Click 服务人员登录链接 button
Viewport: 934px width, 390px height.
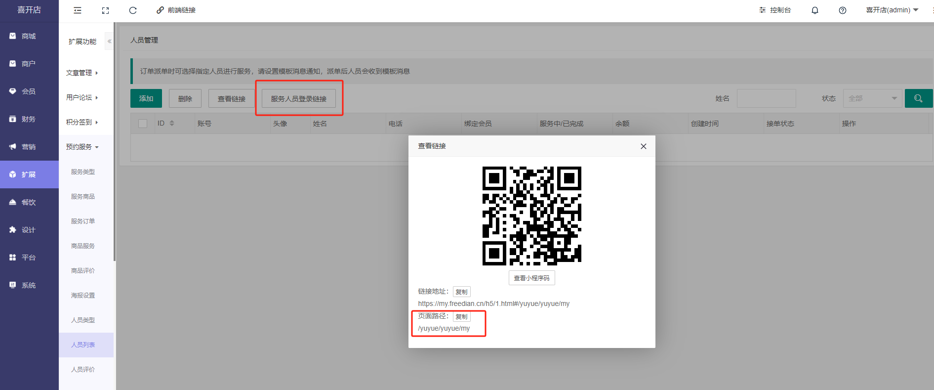point(299,98)
